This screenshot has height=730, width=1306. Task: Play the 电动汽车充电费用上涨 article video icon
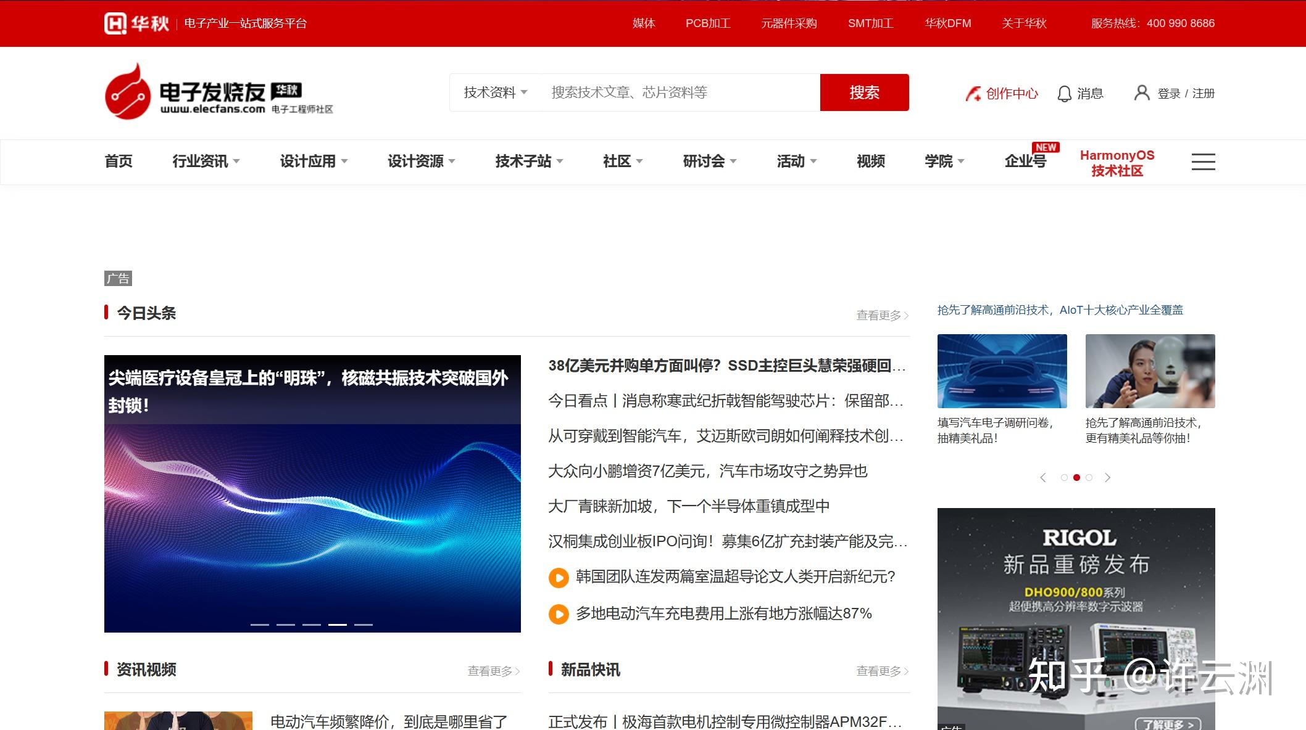tap(559, 613)
